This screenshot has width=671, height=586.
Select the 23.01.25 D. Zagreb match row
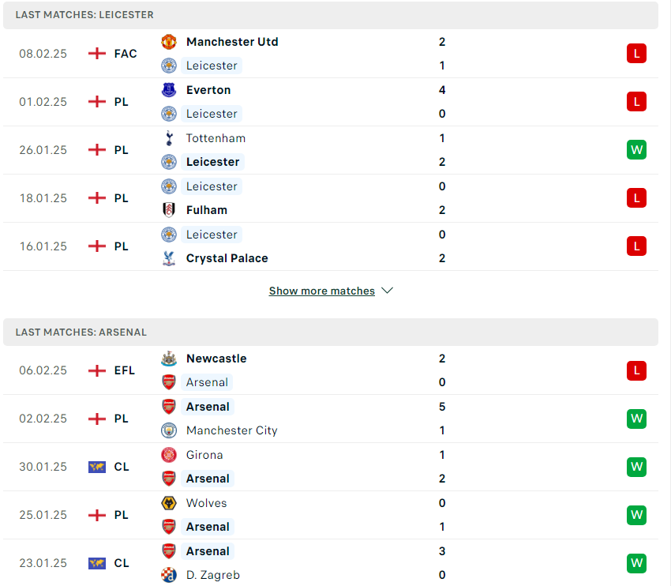[x=330, y=563]
